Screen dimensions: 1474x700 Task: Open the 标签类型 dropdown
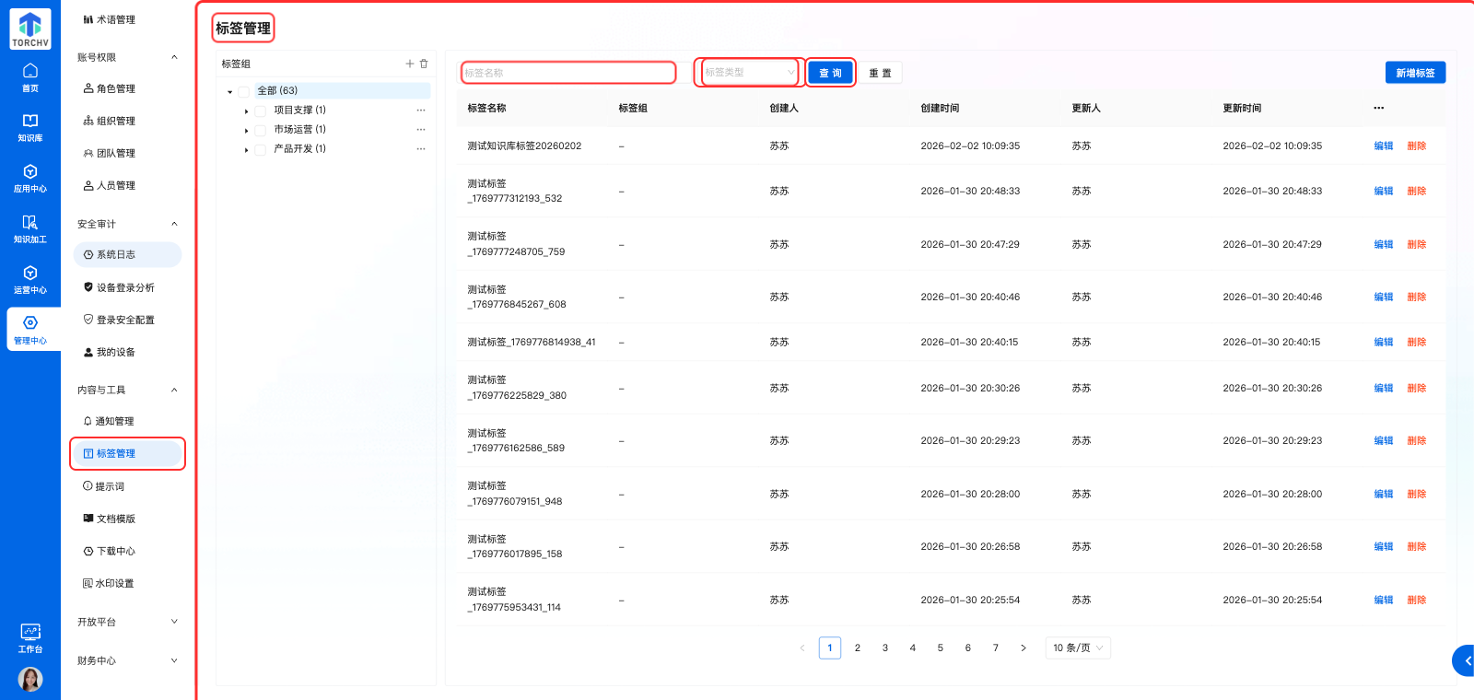click(750, 72)
